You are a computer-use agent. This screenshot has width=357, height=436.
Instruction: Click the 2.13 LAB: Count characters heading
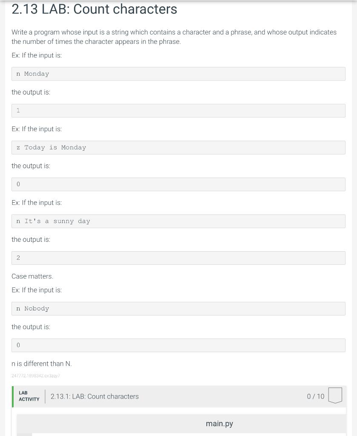coord(94,9)
